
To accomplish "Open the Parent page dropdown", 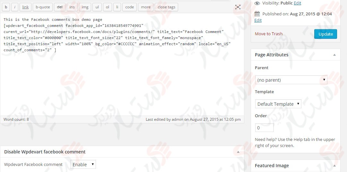I will tap(291, 80).
